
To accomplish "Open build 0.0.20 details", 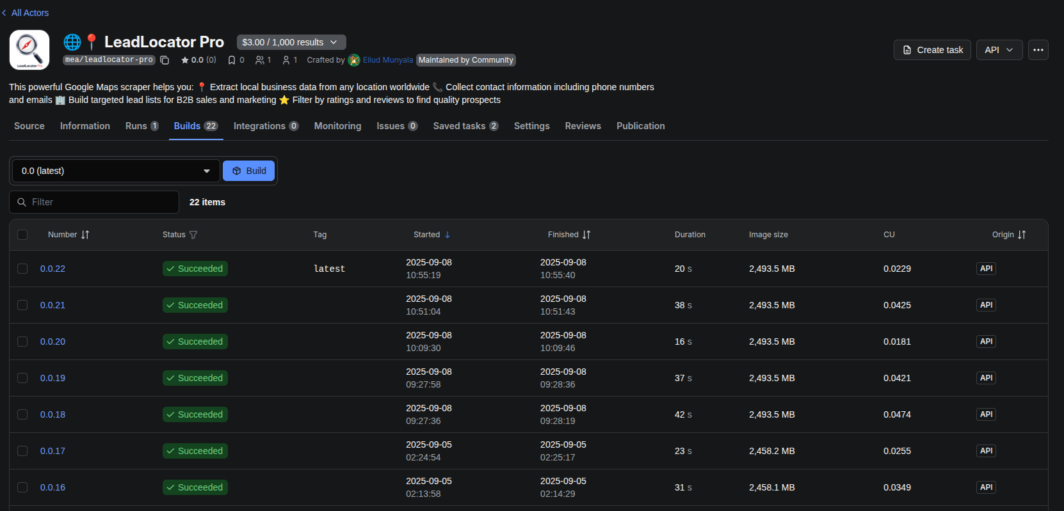I will 52,342.
